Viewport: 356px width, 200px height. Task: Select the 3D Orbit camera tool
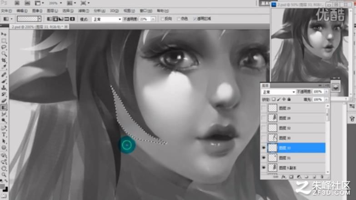pos(4,162)
